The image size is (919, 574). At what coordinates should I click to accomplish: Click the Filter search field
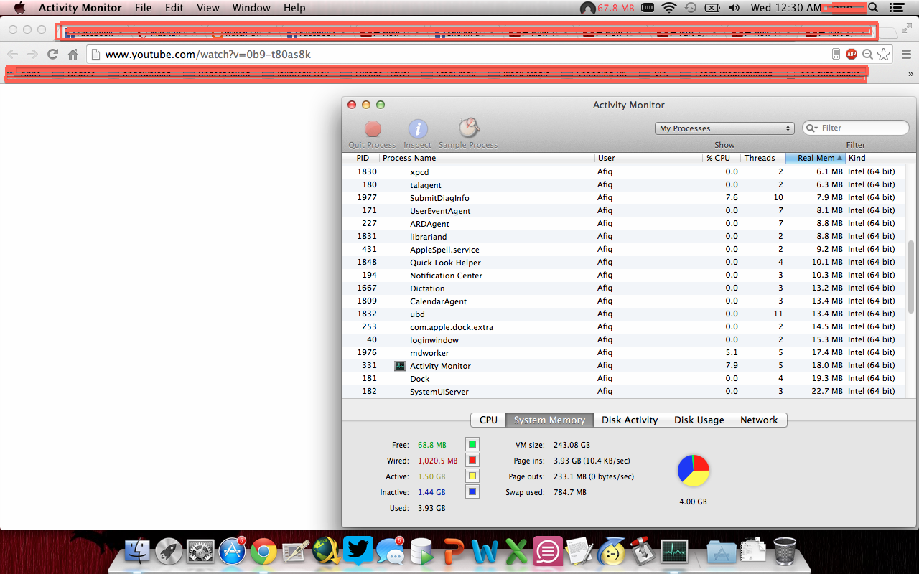click(x=856, y=128)
